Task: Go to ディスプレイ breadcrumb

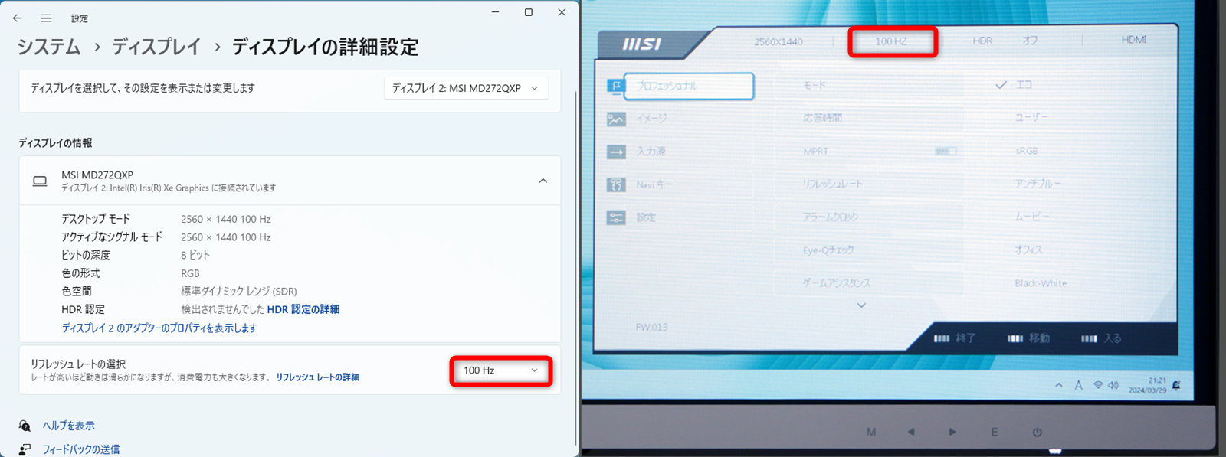Action: tap(156, 47)
